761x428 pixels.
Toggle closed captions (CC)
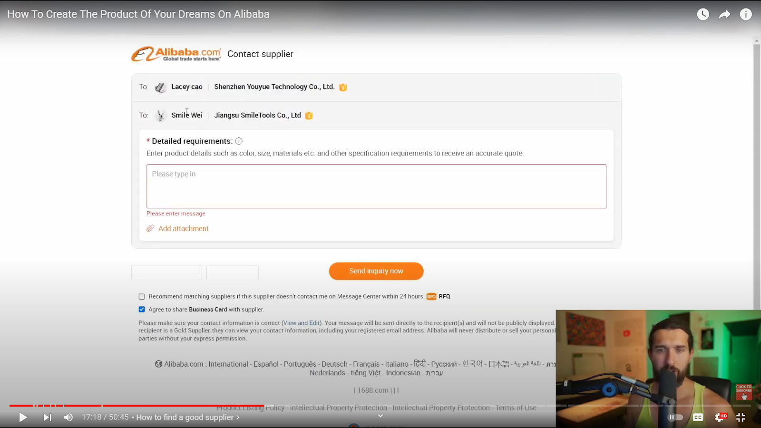pos(698,417)
